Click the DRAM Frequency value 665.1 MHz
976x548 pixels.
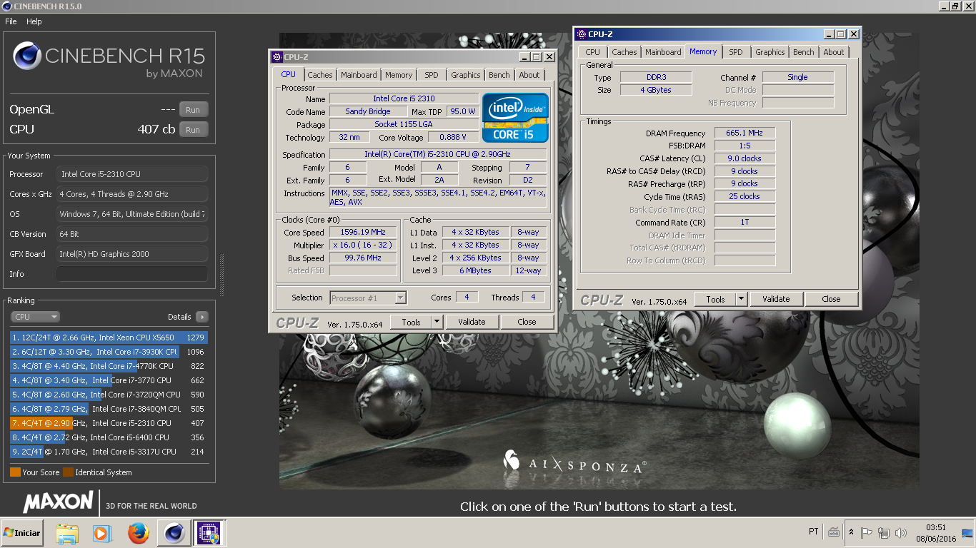745,133
